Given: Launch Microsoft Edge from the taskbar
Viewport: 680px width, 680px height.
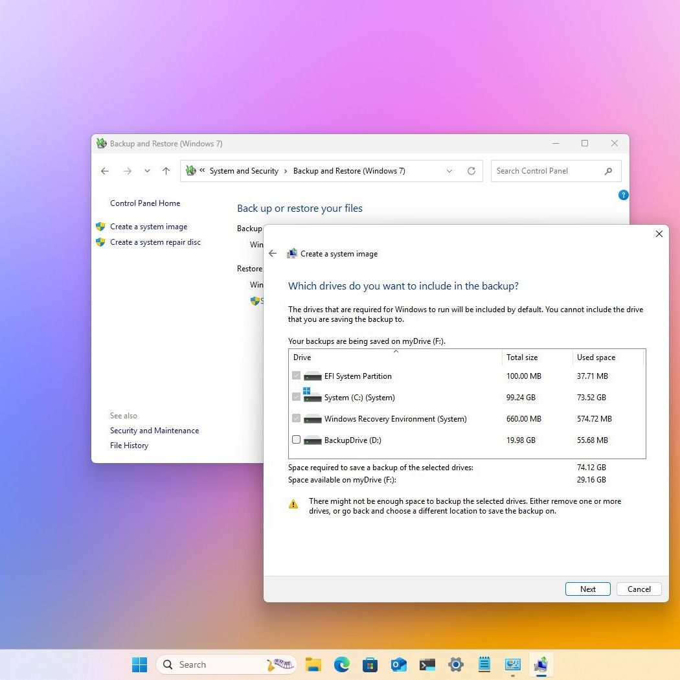Looking at the screenshot, I should click(x=342, y=664).
